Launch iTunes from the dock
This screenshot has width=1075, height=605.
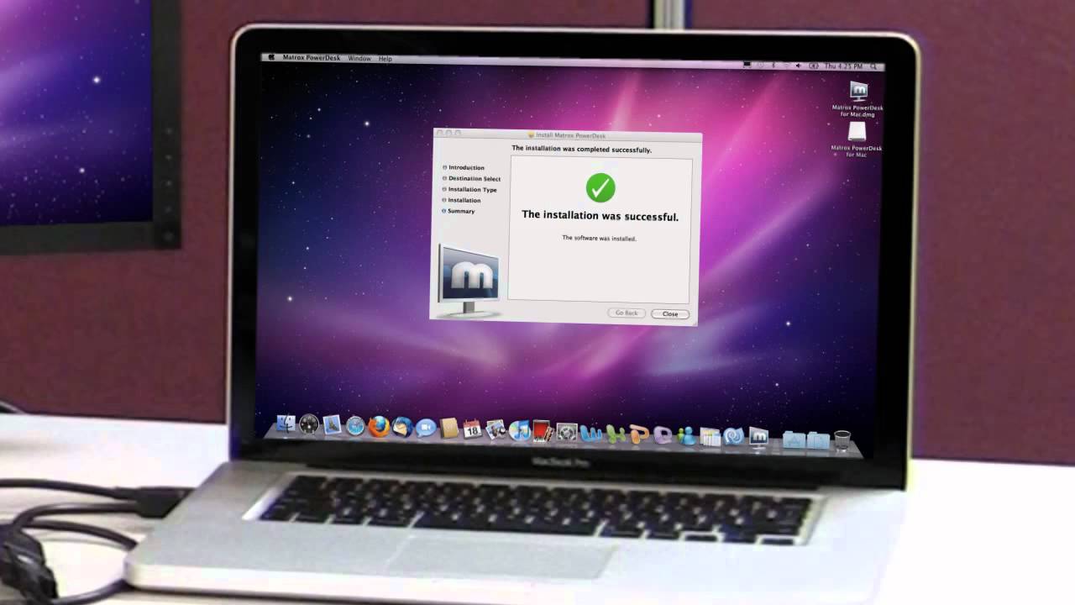click(520, 430)
